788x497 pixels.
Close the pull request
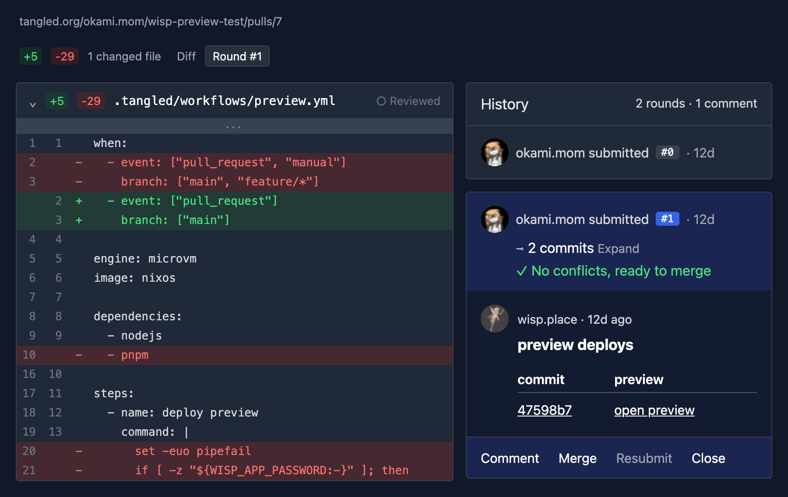coord(708,458)
